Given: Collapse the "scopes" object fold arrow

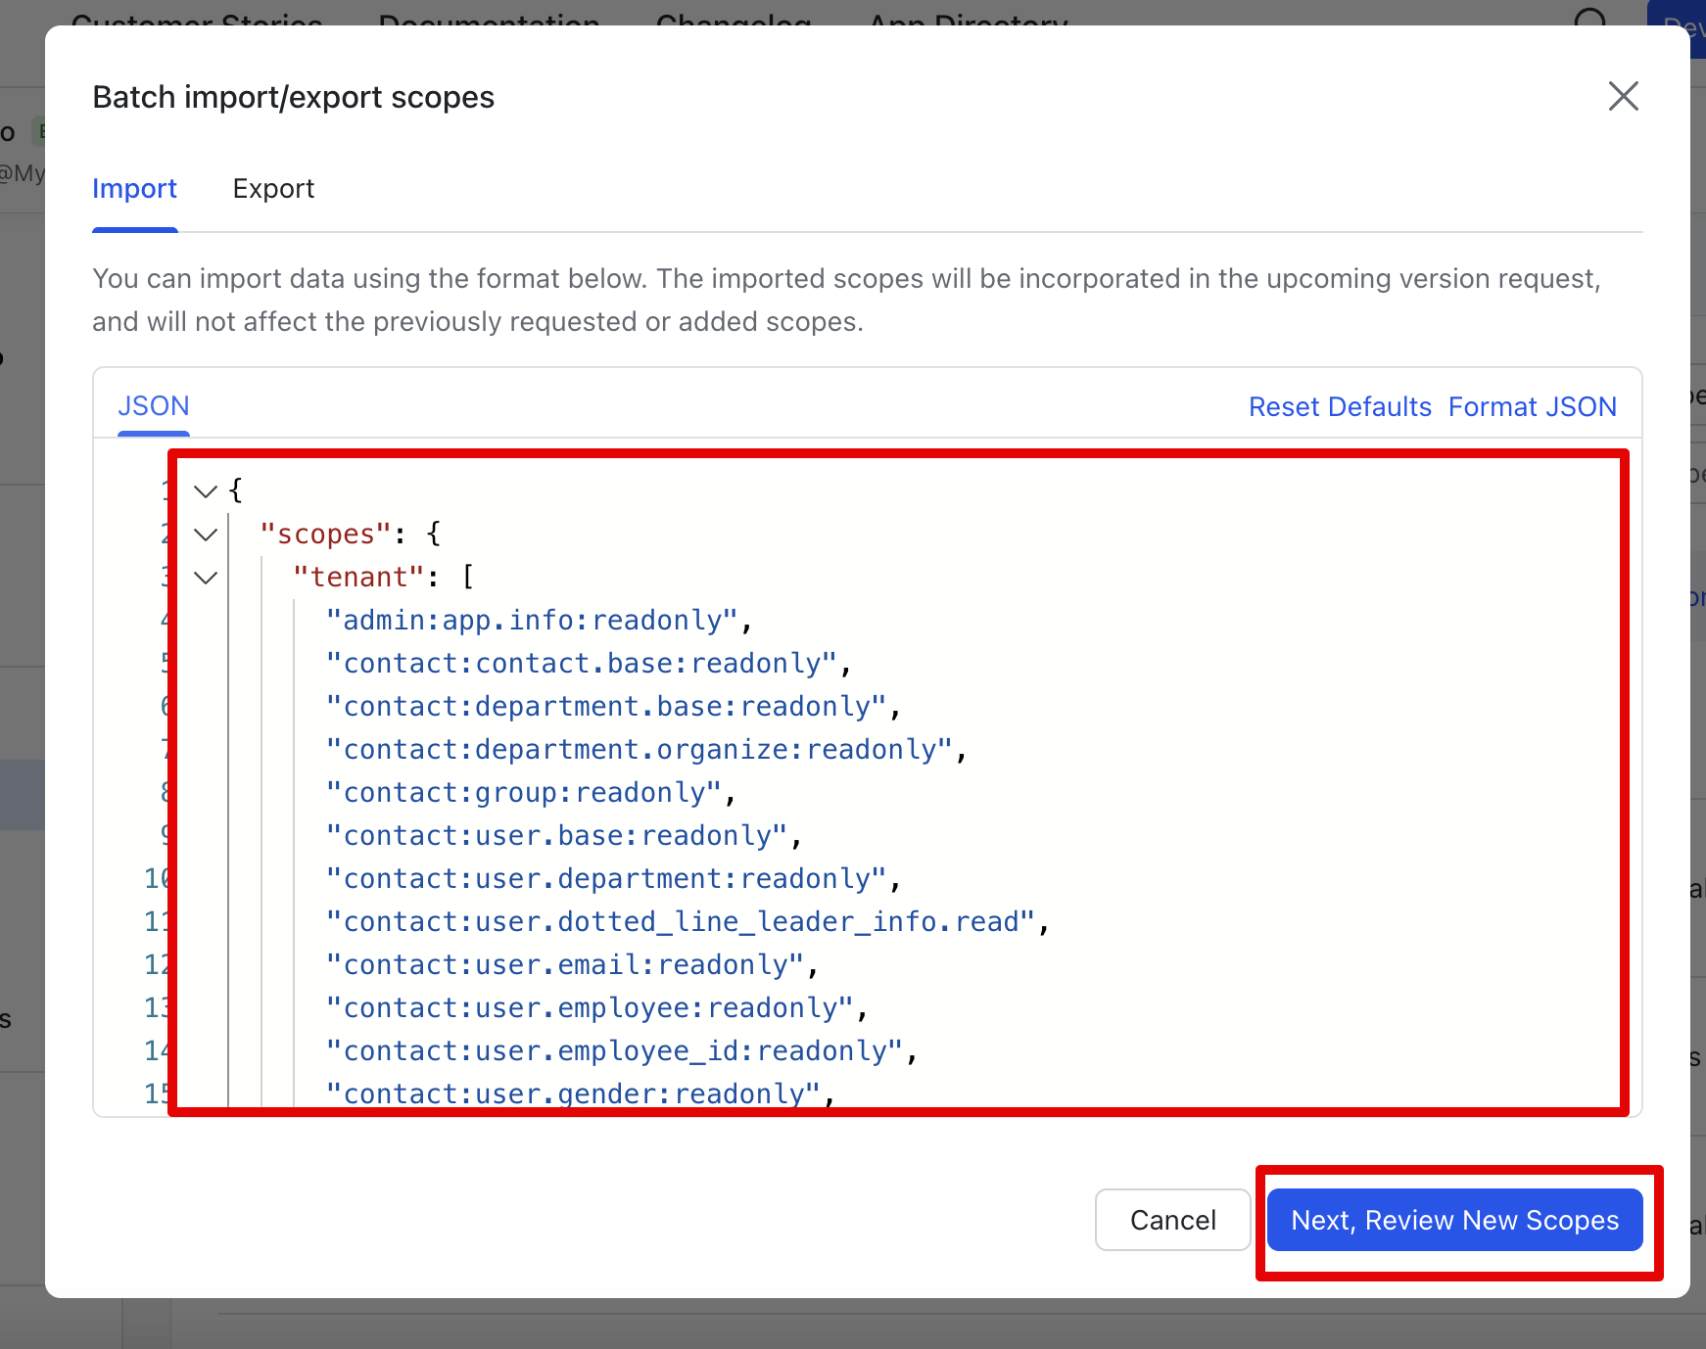Looking at the screenshot, I should click(x=206, y=535).
